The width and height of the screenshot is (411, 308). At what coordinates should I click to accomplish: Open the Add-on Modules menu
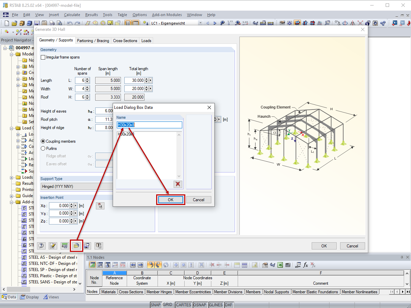point(167,15)
